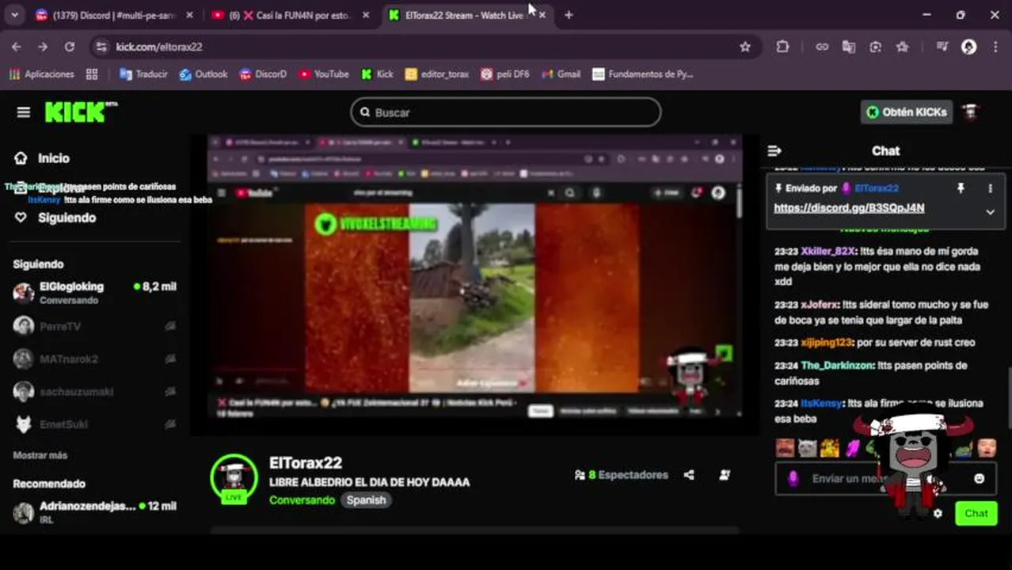Open editor_torax bookmark folder
The width and height of the screenshot is (1012, 570).
(437, 74)
